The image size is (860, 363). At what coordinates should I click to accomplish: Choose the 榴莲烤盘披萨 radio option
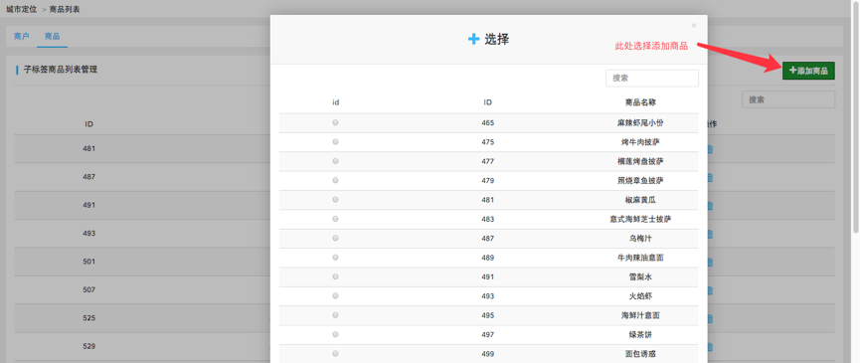[335, 161]
